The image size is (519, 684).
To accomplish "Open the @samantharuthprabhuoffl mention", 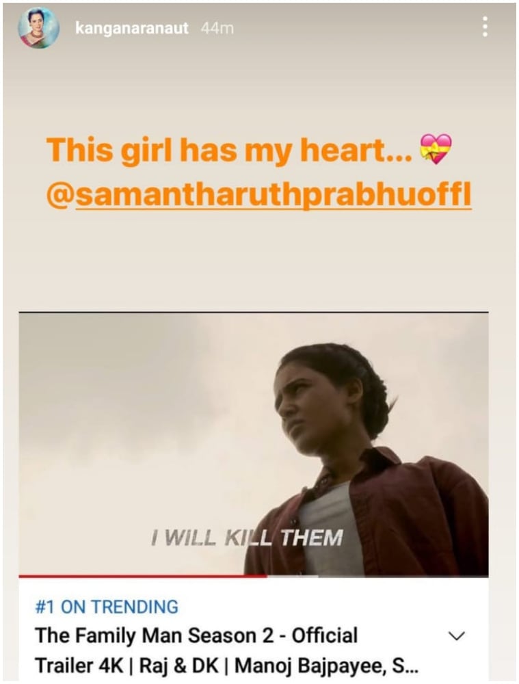I will (259, 195).
